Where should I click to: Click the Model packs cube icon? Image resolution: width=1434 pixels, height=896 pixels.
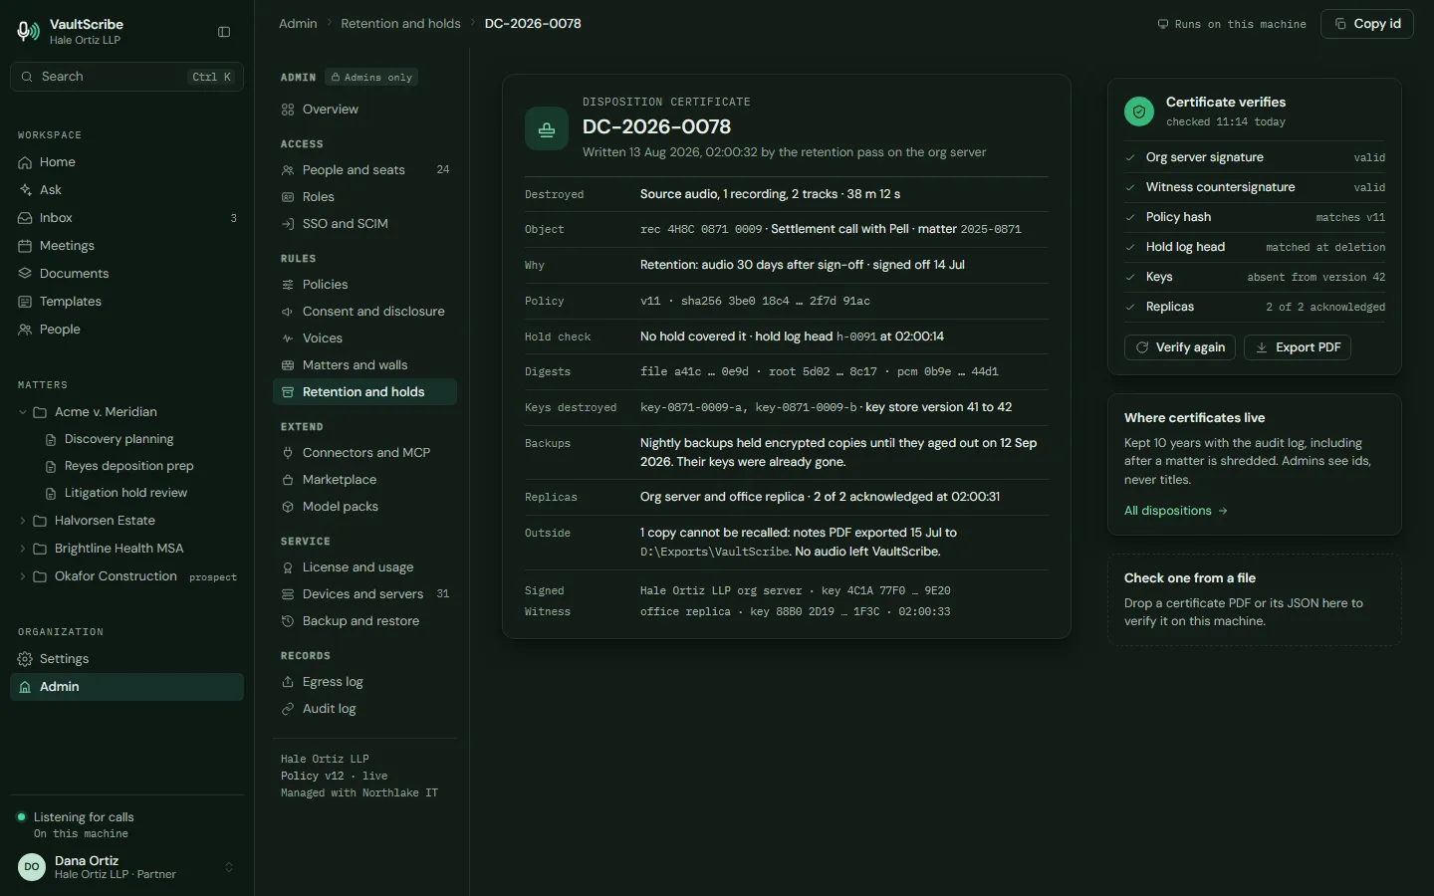pos(288,507)
